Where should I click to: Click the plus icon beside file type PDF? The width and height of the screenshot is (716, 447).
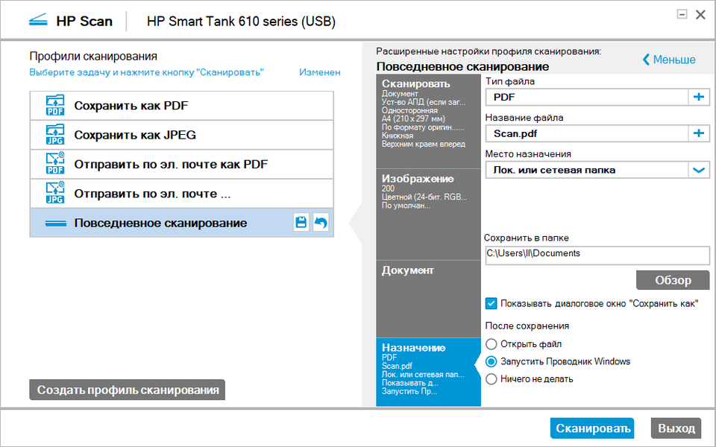click(699, 97)
